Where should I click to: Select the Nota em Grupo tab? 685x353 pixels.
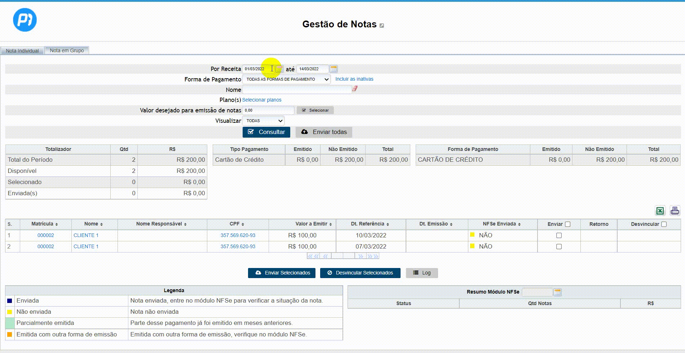[67, 50]
